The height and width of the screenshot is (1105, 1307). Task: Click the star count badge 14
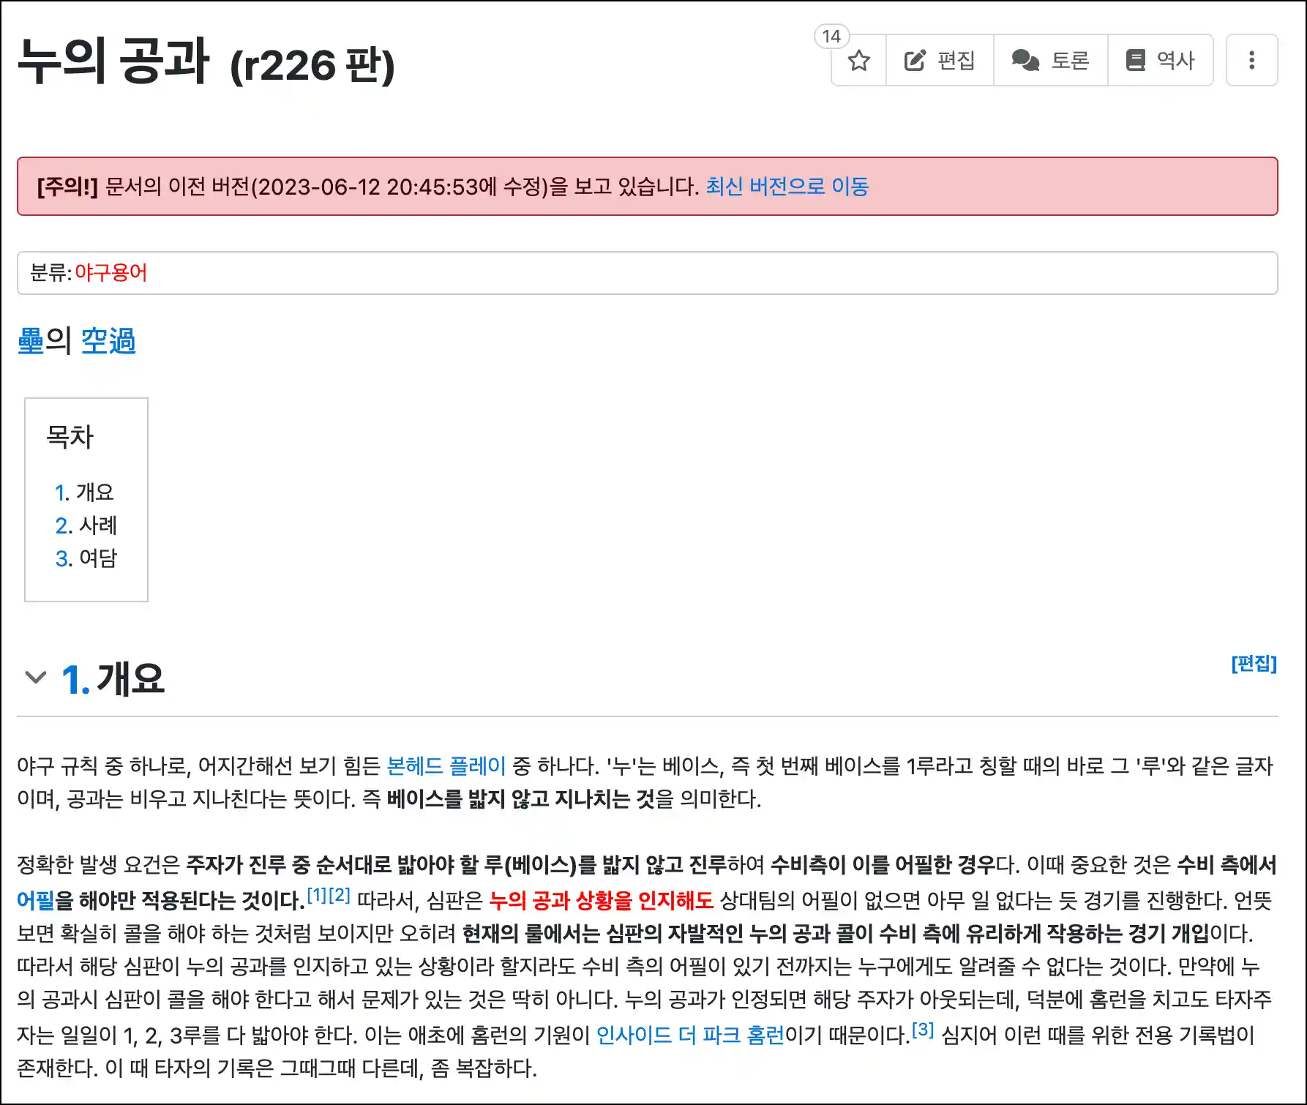click(x=831, y=37)
